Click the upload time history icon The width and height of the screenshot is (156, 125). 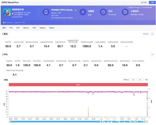click(125, 12)
